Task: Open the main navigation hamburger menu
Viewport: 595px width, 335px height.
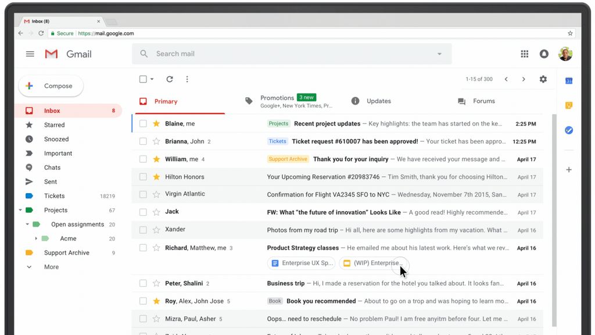Action: pyautogui.click(x=30, y=54)
